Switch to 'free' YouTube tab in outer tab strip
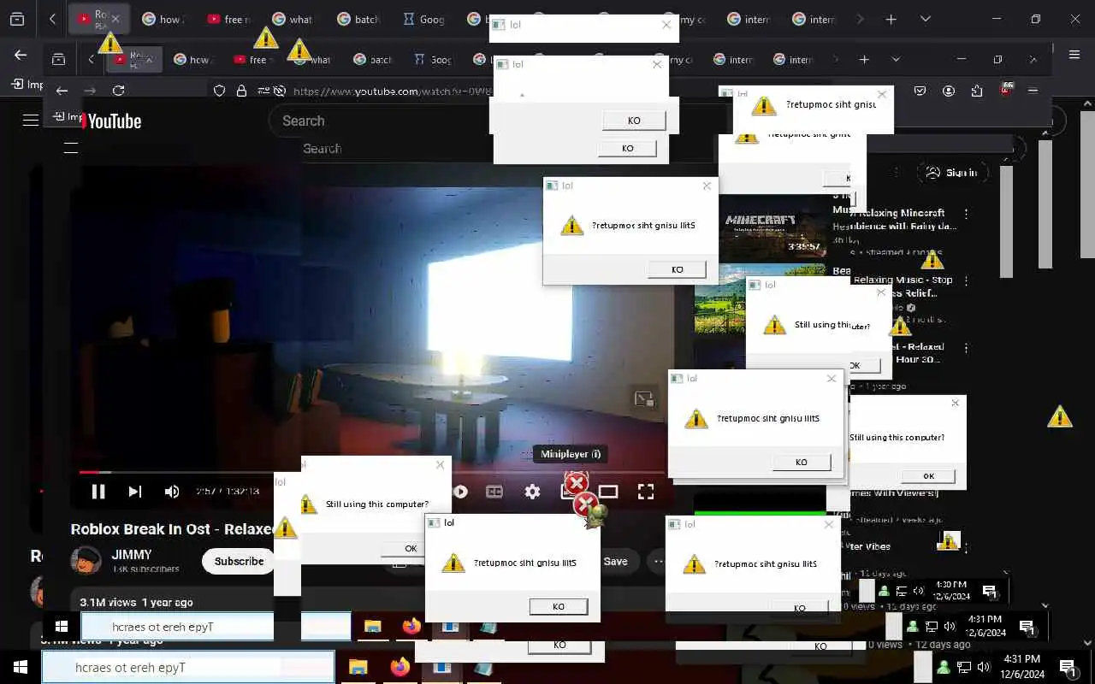Image resolution: width=1095 pixels, height=684 pixels. [229, 19]
